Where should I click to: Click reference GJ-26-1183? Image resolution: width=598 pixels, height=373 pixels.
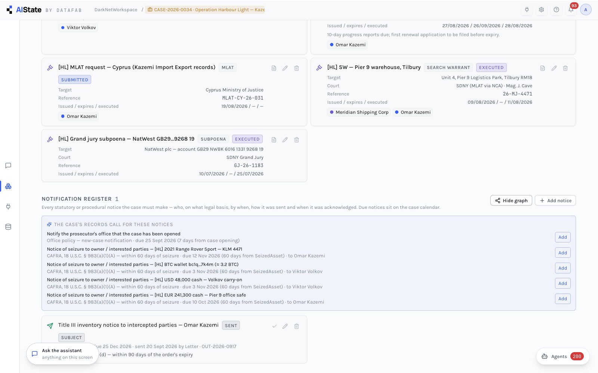pos(249,166)
